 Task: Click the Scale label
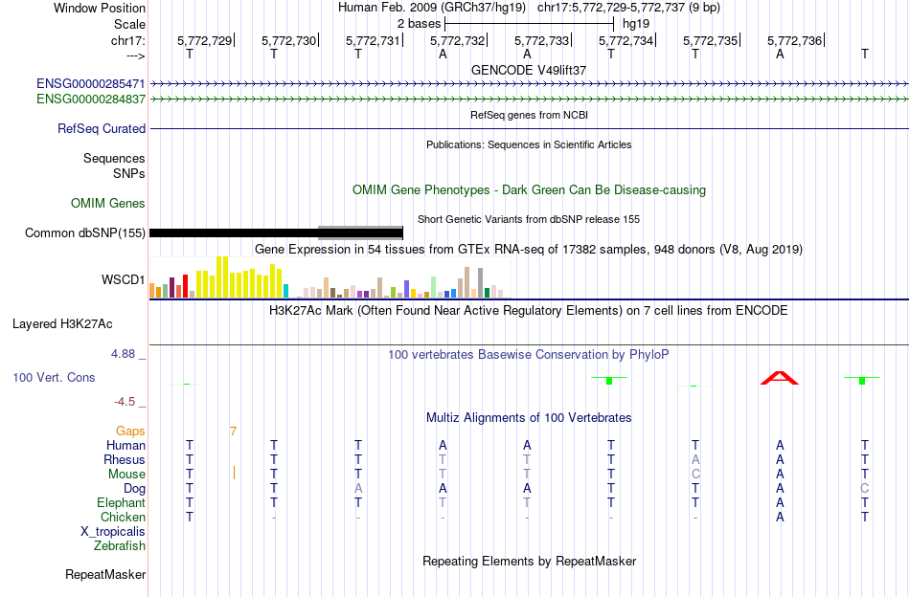click(x=129, y=24)
